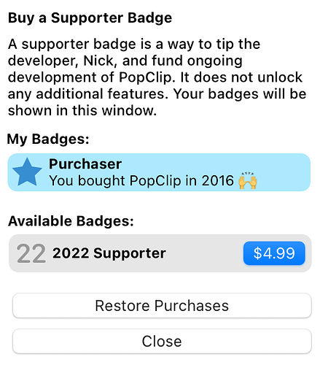Viewport: 320px width, 365px height.
Task: Buy the 2022 Supporter badge for $4.99
Action: click(x=274, y=253)
